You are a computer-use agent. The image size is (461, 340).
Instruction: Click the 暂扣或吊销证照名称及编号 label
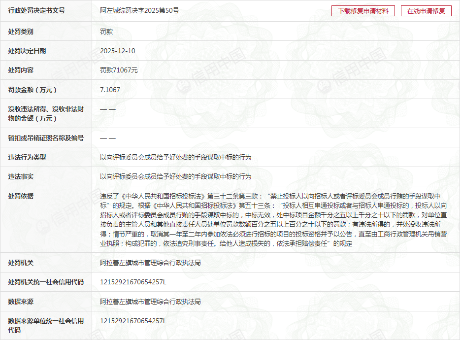[46, 138]
